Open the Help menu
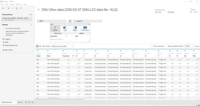This screenshot has width=200, height=107. point(25,4)
